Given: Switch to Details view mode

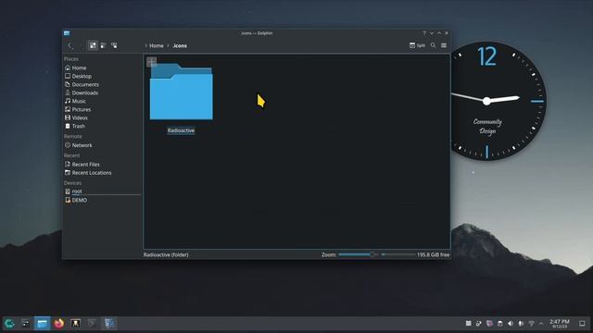Looking at the screenshot, I should [x=114, y=45].
